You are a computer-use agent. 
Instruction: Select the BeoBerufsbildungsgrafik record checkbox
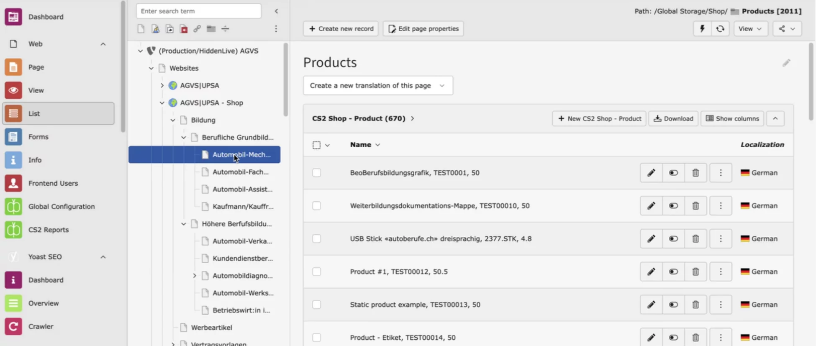[x=317, y=173]
